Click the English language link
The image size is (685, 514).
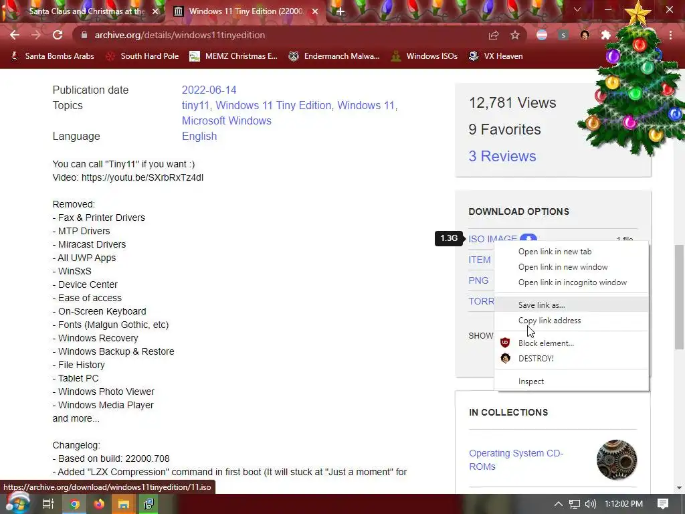click(199, 137)
